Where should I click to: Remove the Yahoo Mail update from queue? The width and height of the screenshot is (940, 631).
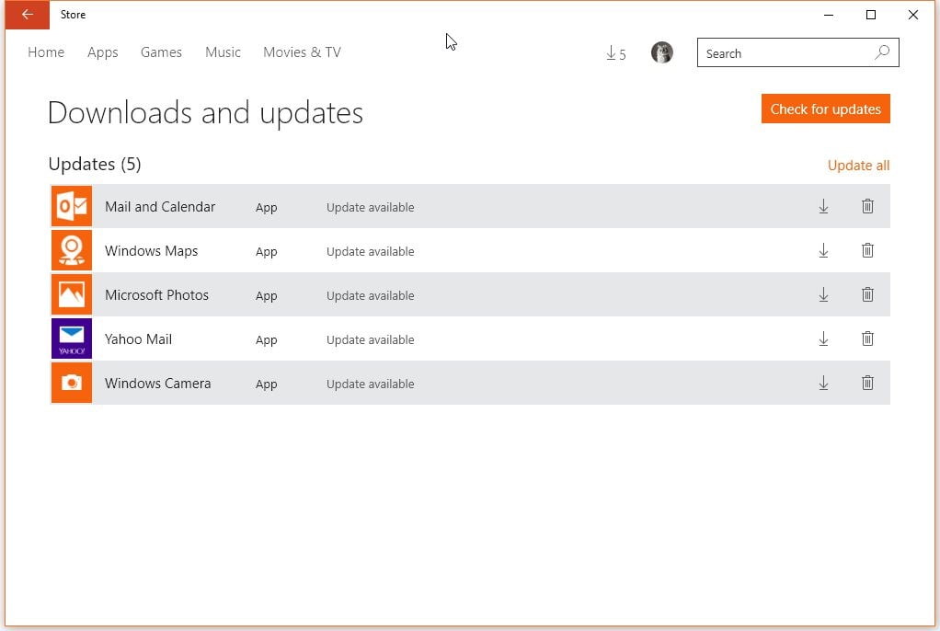[x=867, y=338]
